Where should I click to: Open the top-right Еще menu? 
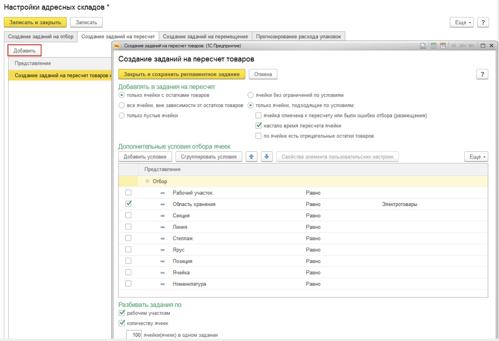coord(462,23)
